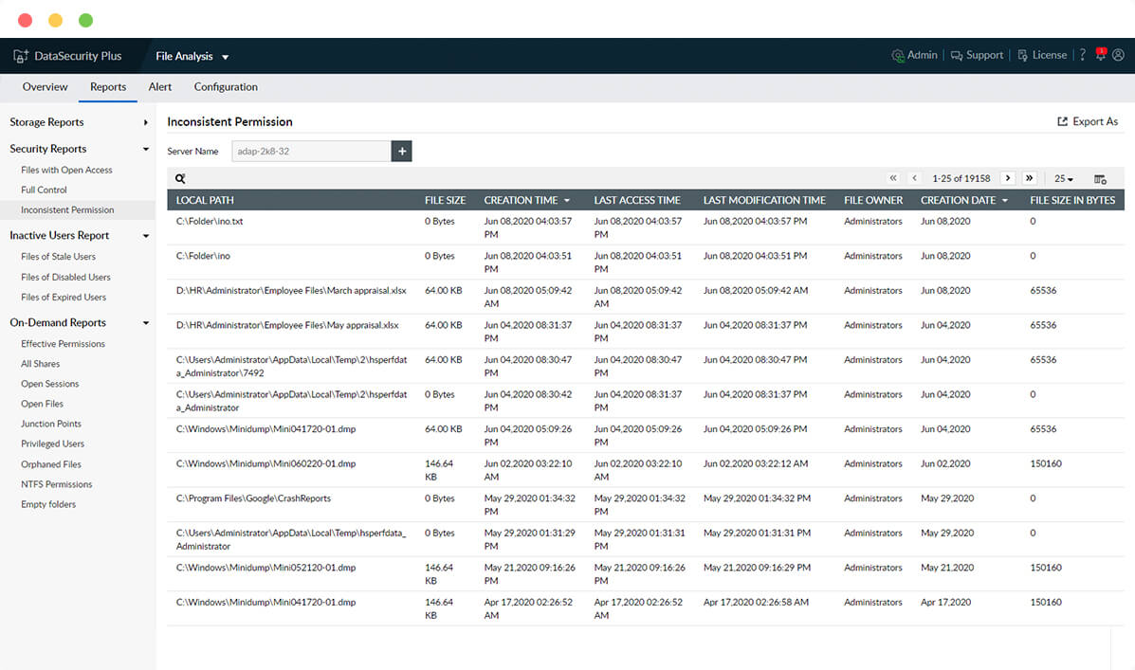The height and width of the screenshot is (670, 1135).
Task: Click the Server Name input field
Action: coord(310,151)
